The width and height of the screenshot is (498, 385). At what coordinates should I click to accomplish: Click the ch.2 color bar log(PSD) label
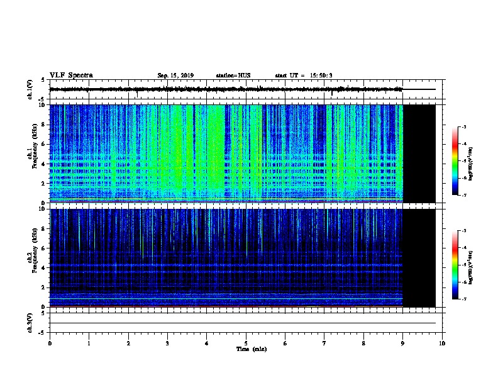[471, 267]
